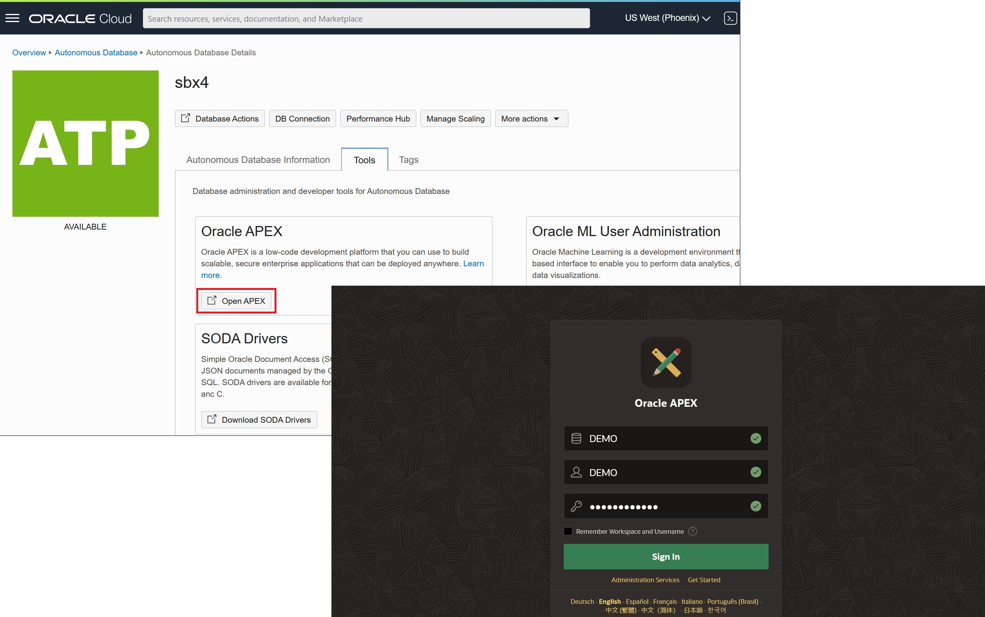Viewport: 985px width, 617px height.
Task: Click the green ATP database tile
Action: coord(85,143)
